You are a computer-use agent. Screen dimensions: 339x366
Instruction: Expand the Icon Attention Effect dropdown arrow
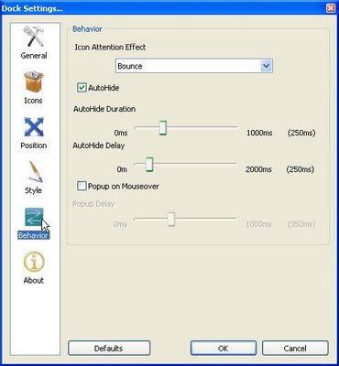(x=267, y=66)
